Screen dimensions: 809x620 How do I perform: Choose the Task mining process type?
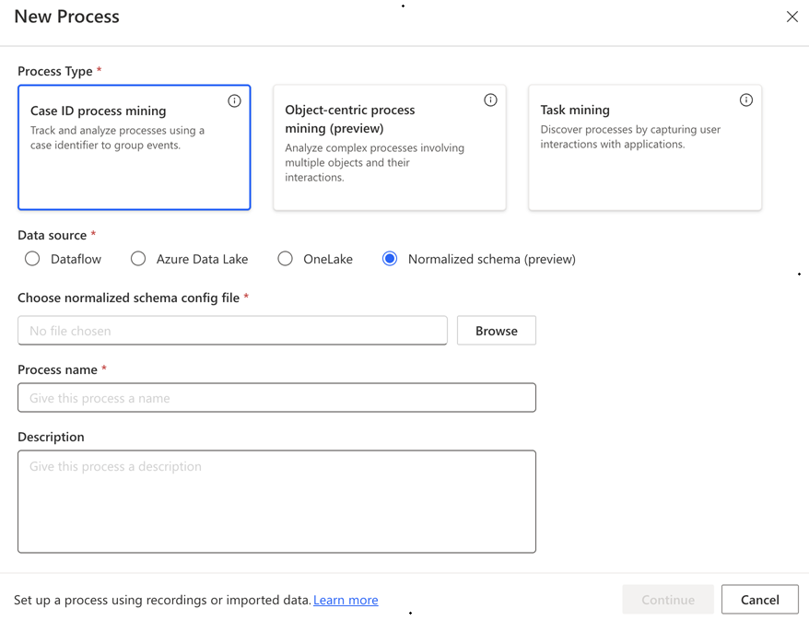pos(645,147)
